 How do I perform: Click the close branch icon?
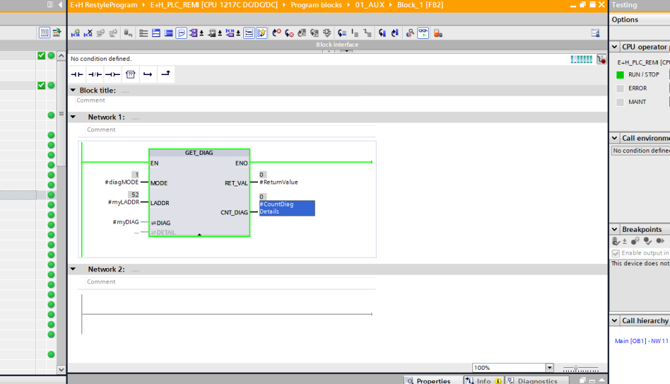(x=165, y=74)
